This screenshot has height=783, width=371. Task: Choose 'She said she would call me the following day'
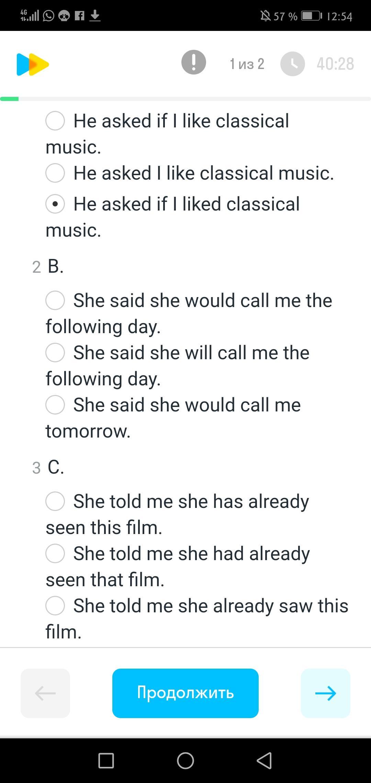pyautogui.click(x=55, y=300)
